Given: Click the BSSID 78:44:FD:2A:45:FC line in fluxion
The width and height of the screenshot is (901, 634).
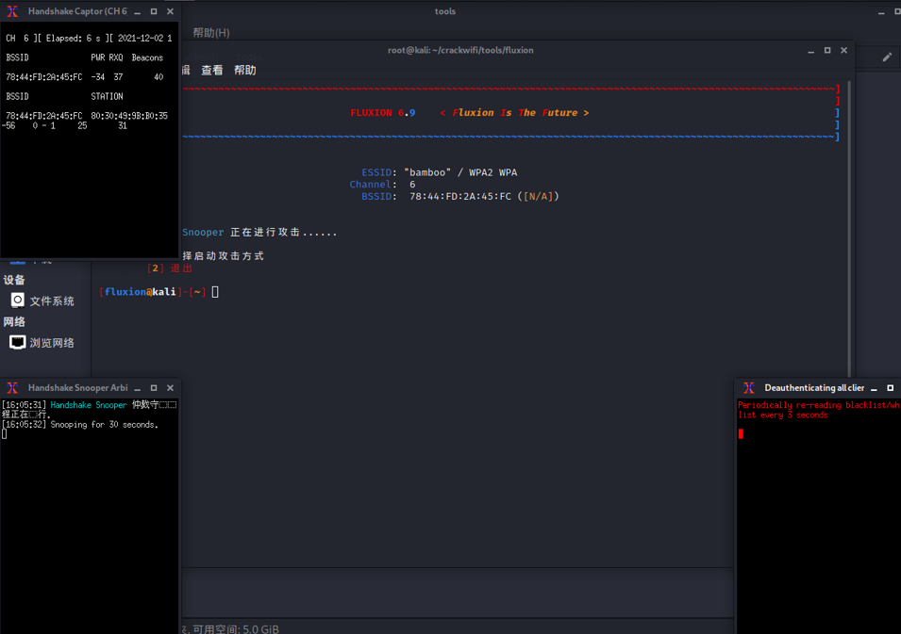Looking at the screenshot, I should [x=459, y=196].
